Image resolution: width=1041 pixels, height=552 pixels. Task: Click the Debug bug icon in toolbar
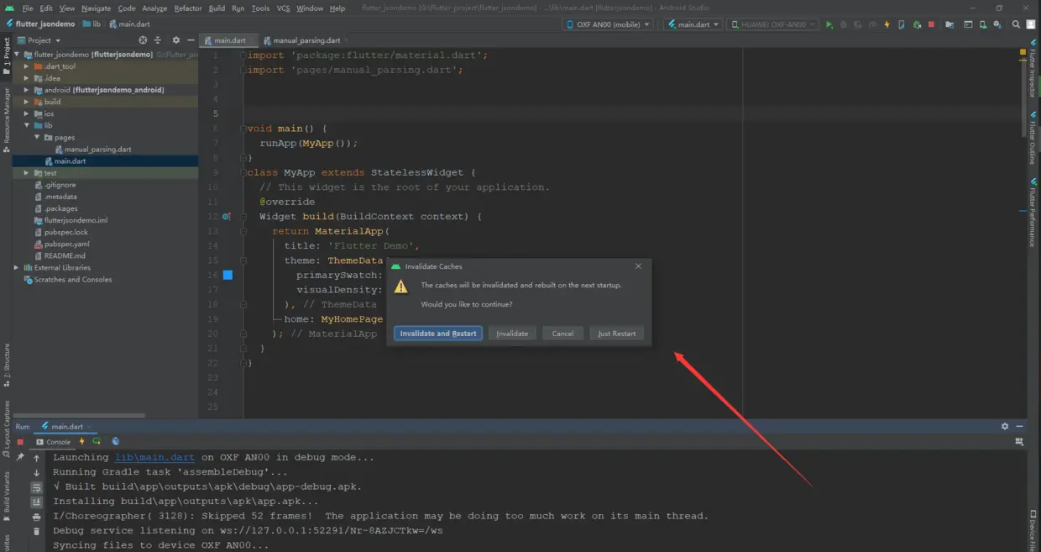(844, 25)
